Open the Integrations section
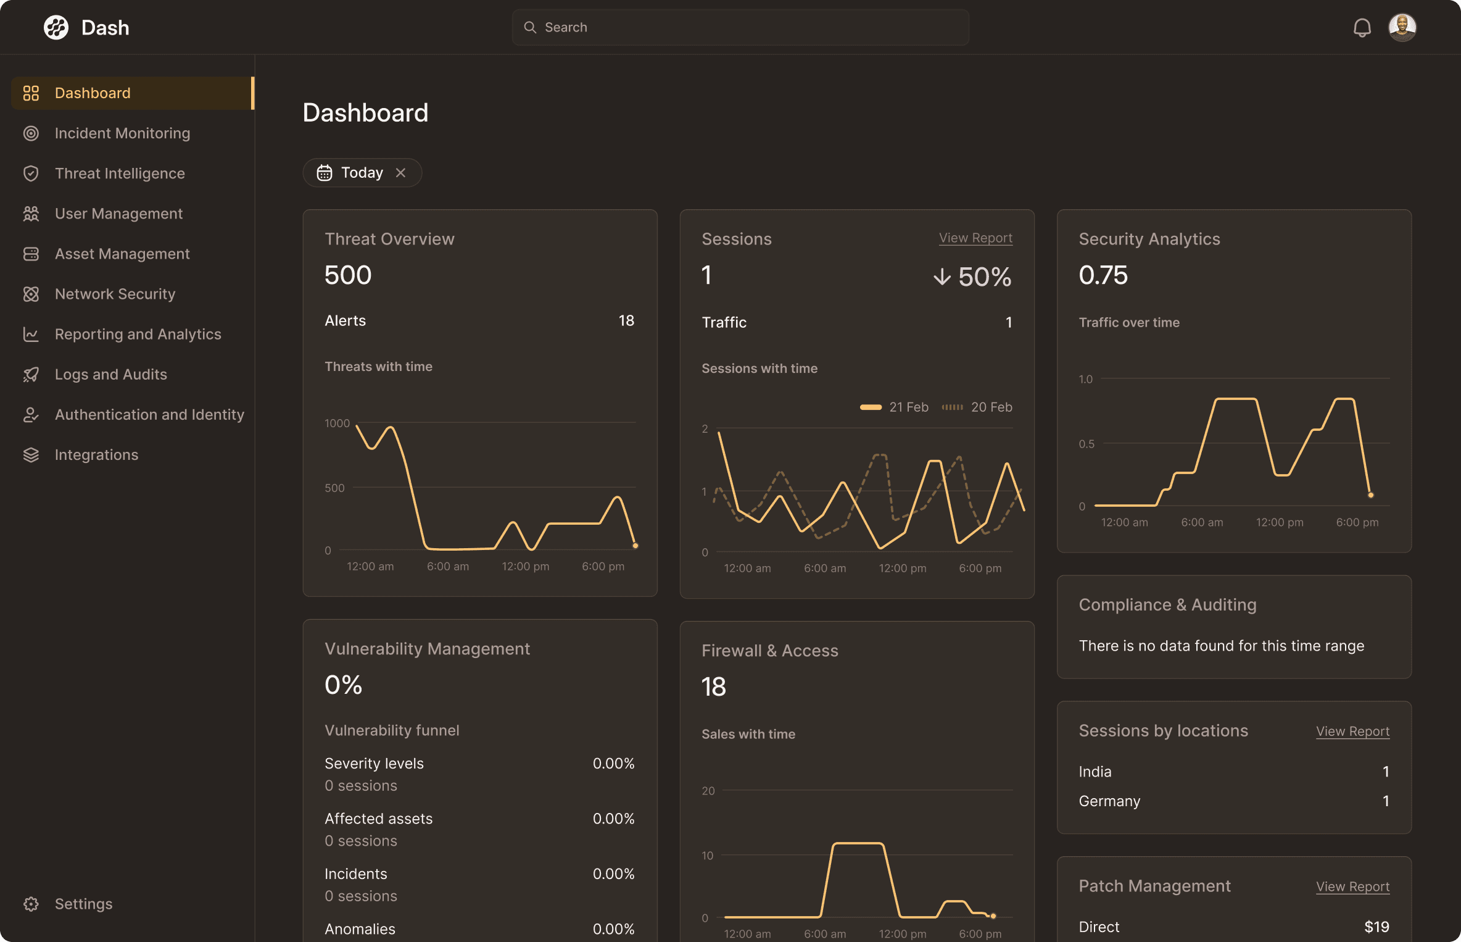The width and height of the screenshot is (1461, 942). [96, 454]
